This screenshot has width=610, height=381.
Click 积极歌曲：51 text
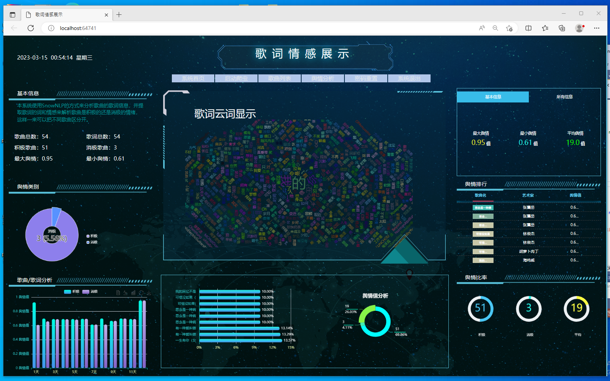[x=31, y=148]
